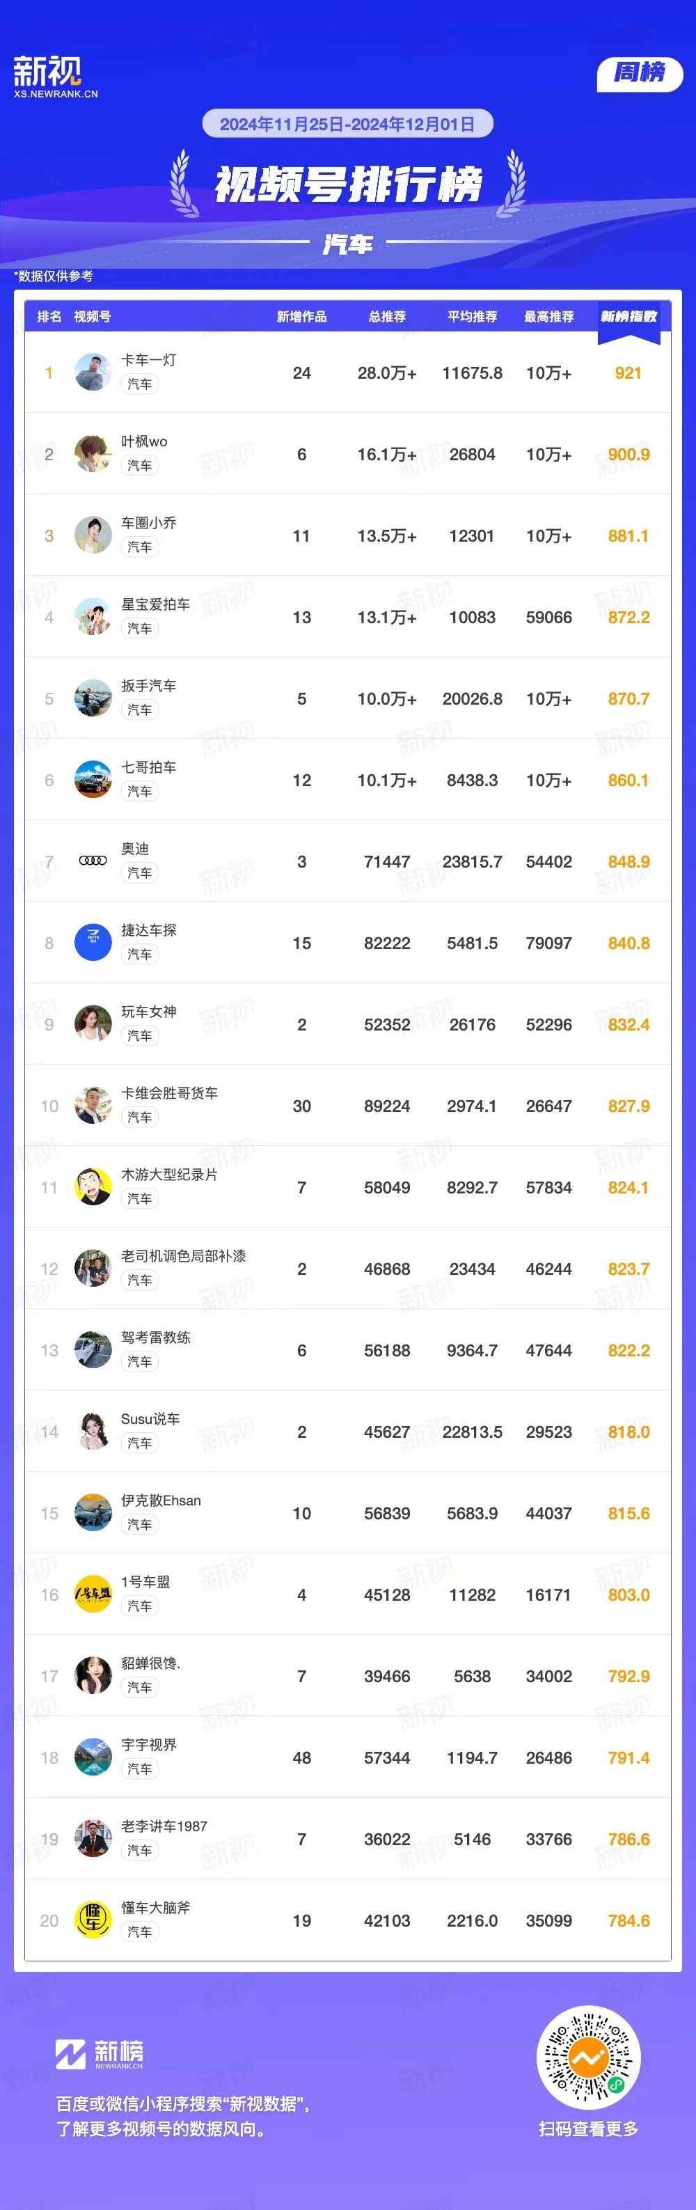Click the 总推荐 column header
696x2210 pixels.
pos(386,317)
